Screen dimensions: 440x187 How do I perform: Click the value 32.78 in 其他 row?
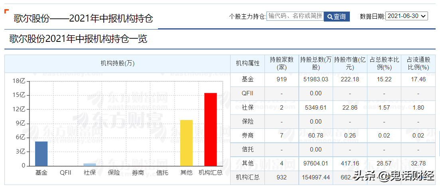pos(418,163)
